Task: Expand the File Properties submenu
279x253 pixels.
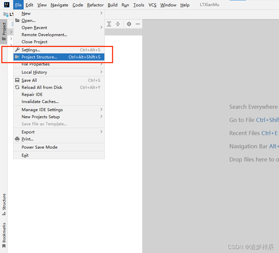Action: [x=59, y=65]
